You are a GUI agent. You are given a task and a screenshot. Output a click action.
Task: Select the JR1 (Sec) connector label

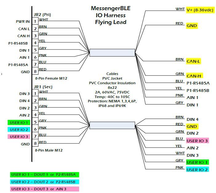43,87
